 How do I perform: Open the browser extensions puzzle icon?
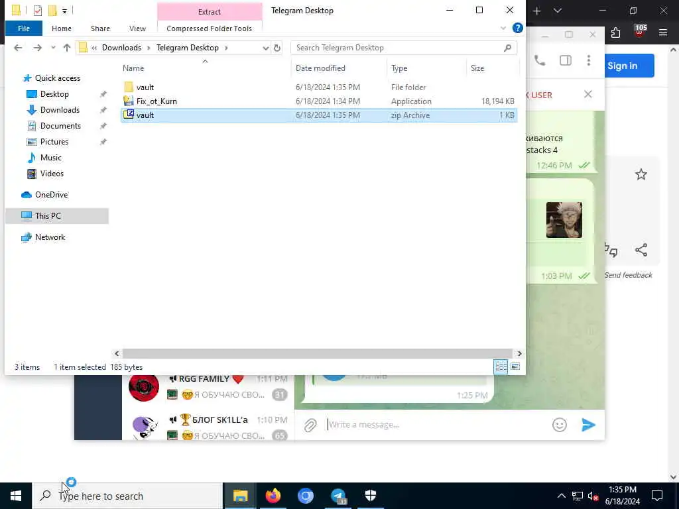[615, 32]
